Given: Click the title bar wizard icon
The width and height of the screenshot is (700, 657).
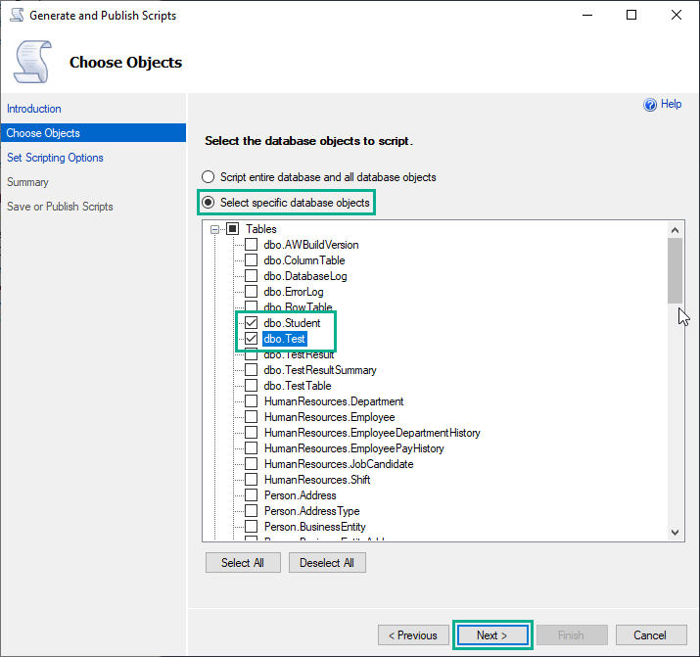Looking at the screenshot, I should pos(15,16).
